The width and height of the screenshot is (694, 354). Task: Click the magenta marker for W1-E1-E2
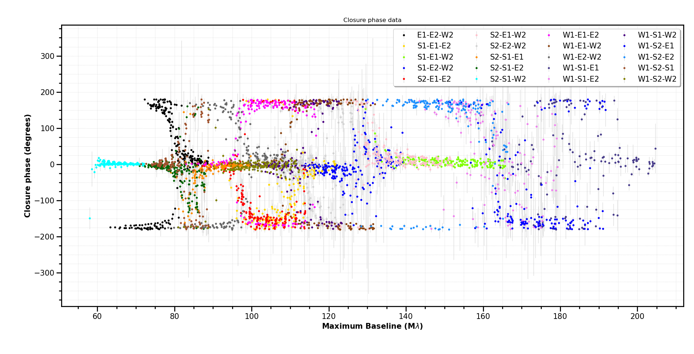pyautogui.click(x=549, y=35)
